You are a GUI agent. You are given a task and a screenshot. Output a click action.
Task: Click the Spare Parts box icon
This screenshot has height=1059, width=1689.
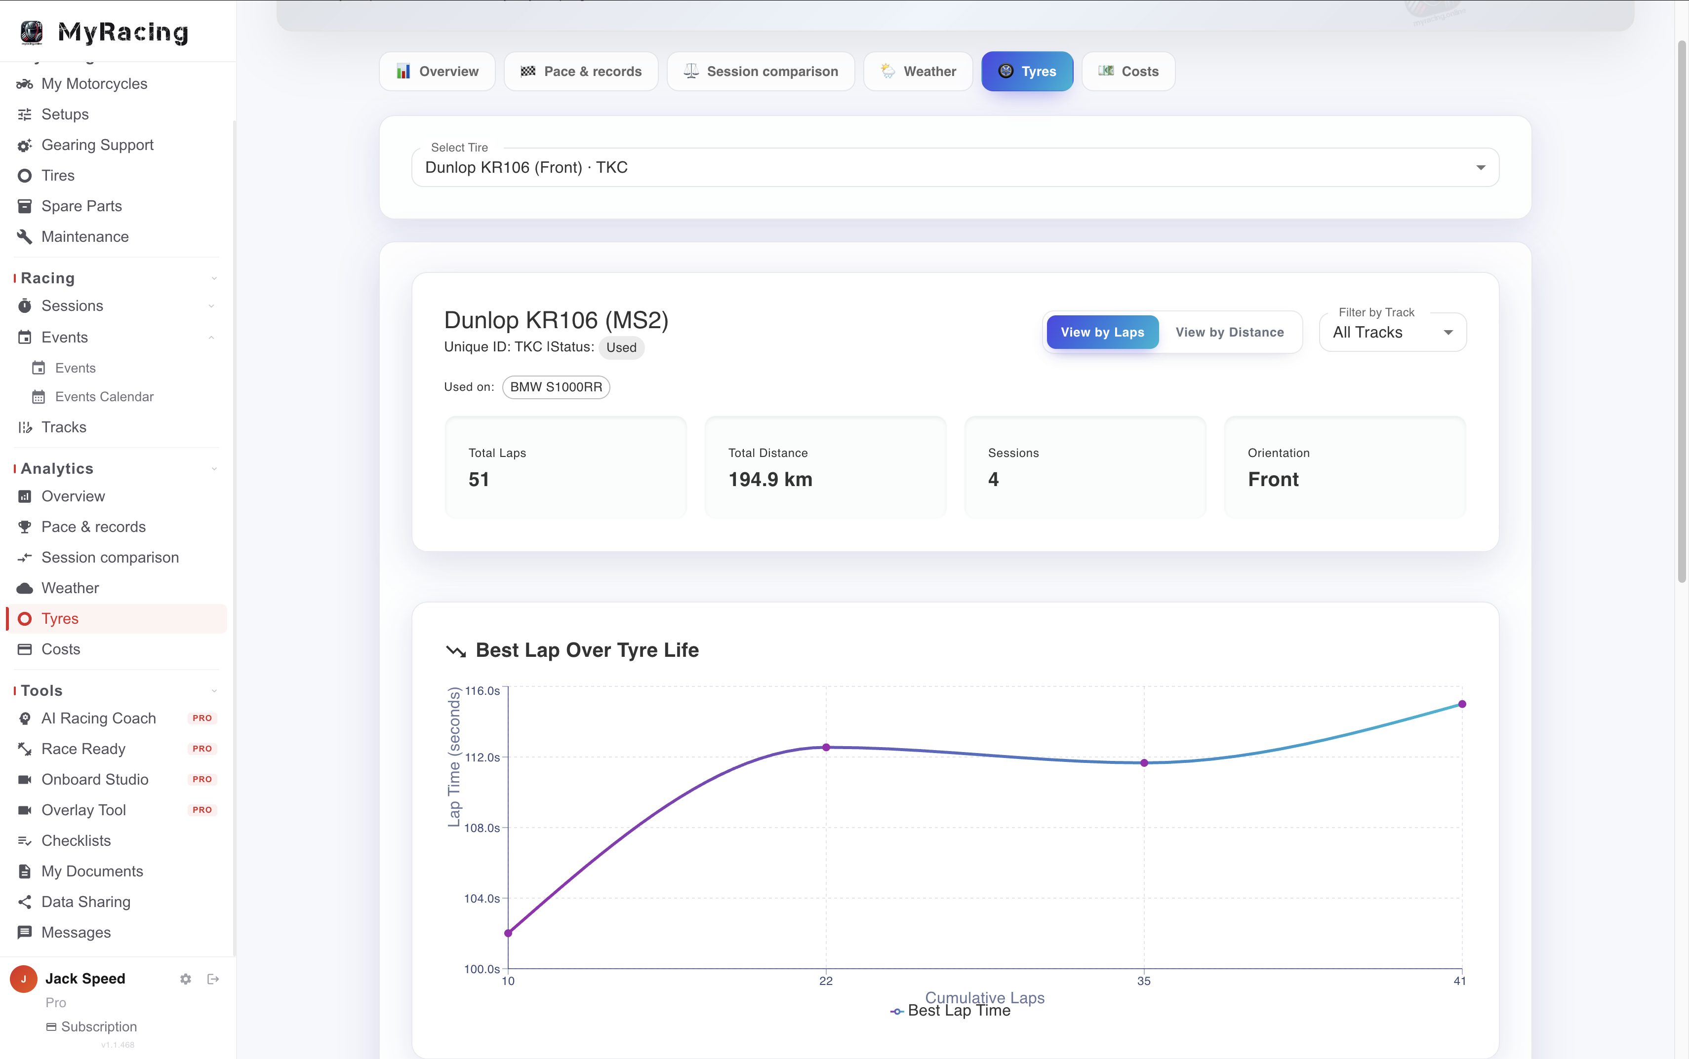25,206
